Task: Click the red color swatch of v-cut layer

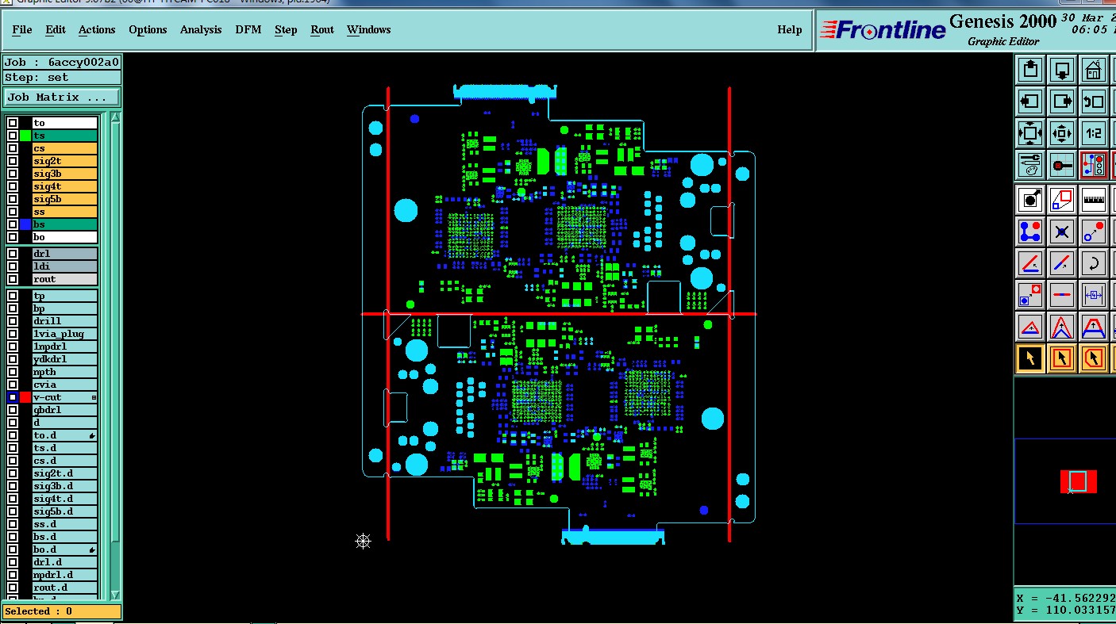Action: pos(25,397)
